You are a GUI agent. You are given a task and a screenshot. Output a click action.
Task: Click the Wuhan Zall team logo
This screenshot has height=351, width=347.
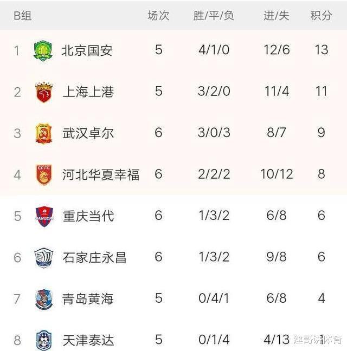pyautogui.click(x=43, y=133)
